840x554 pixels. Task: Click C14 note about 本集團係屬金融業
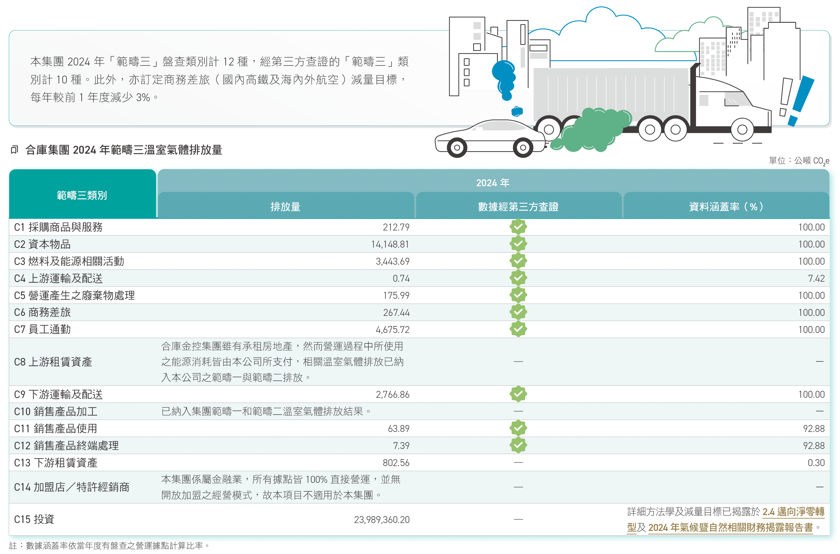(281, 487)
